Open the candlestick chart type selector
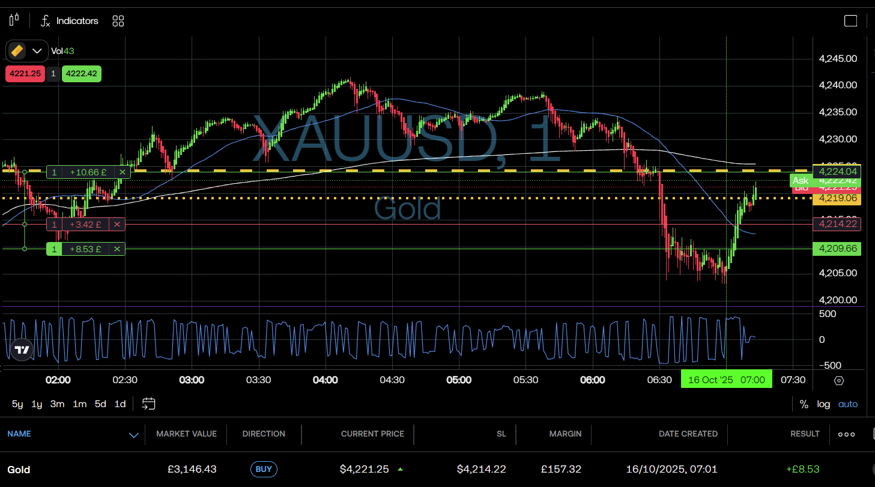 click(x=14, y=20)
